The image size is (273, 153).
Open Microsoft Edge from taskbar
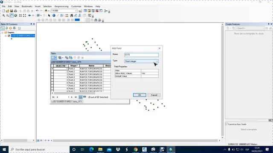click(91, 149)
